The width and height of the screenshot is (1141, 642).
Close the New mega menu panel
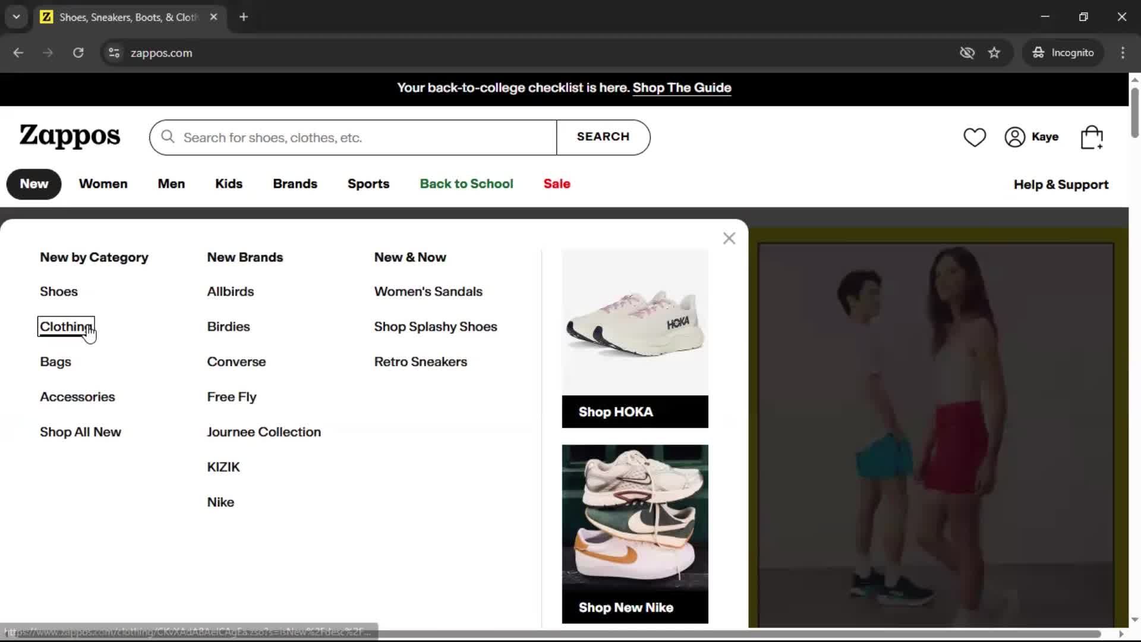tap(729, 238)
